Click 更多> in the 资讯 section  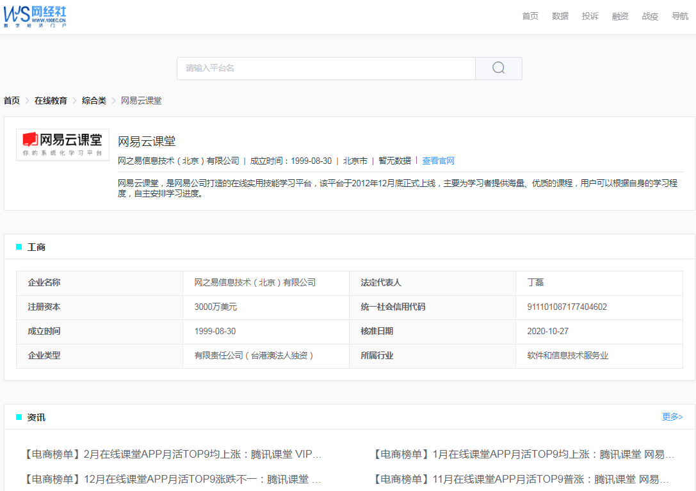coord(672,417)
